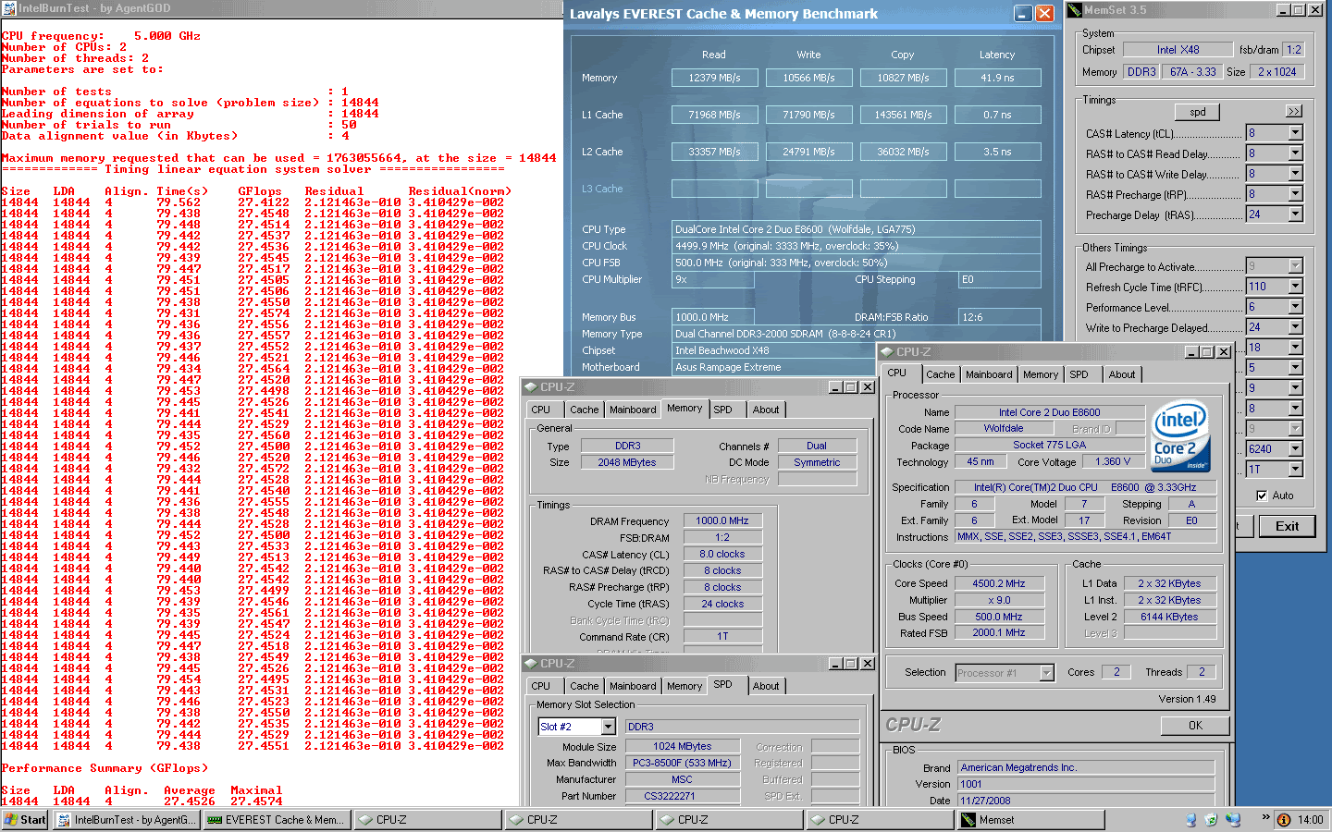The image size is (1332, 832).
Task: Open the My Computer icon near the tray
Action: pyautogui.click(x=1190, y=820)
